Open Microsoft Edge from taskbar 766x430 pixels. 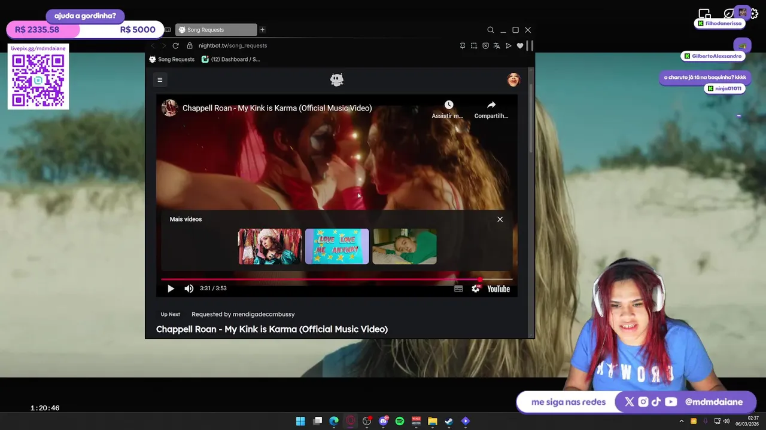334,421
